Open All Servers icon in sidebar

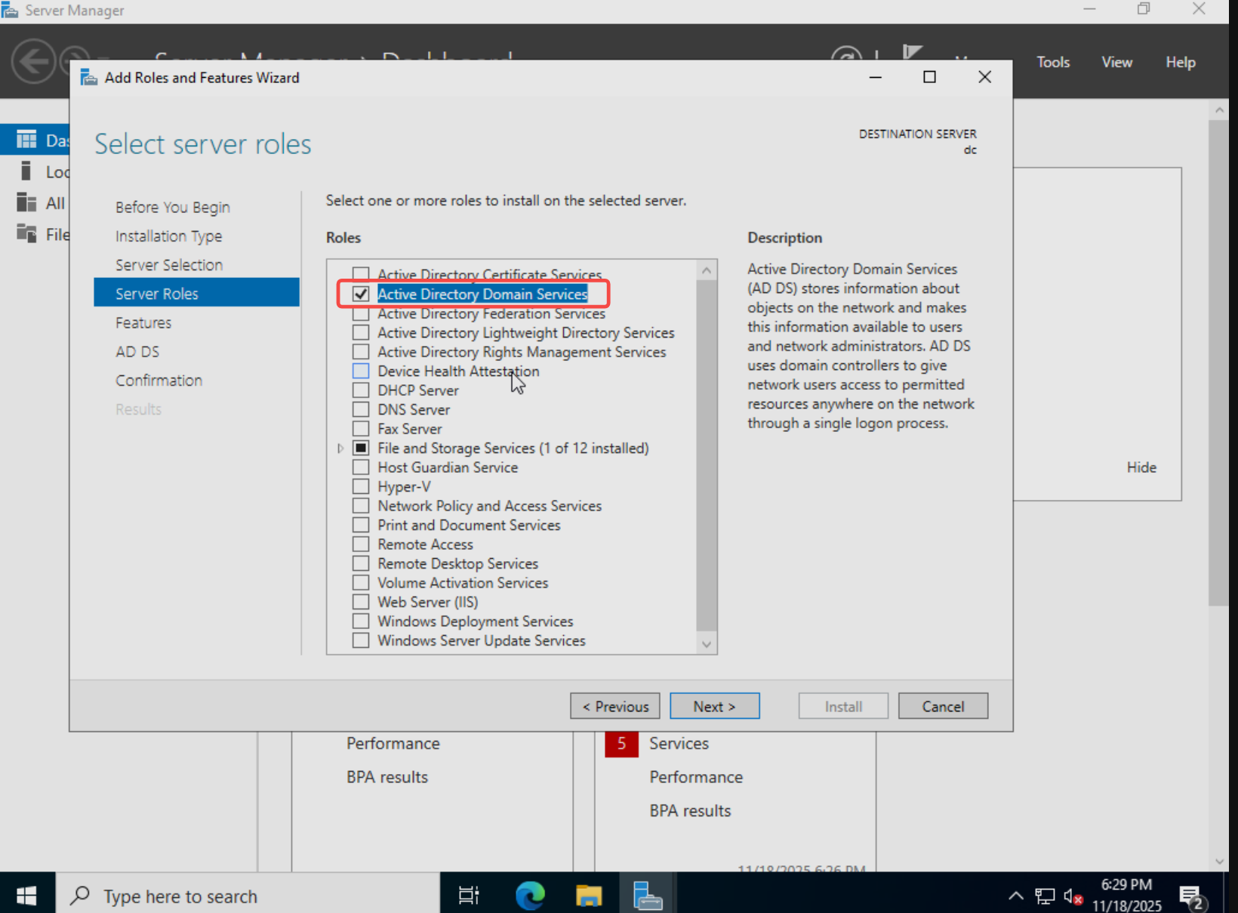pos(26,202)
